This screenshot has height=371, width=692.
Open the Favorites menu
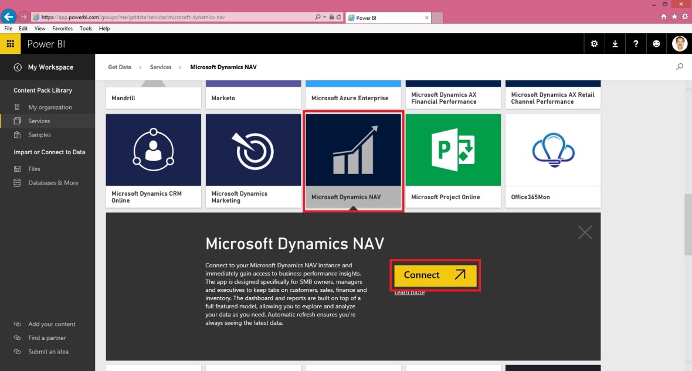tap(62, 28)
